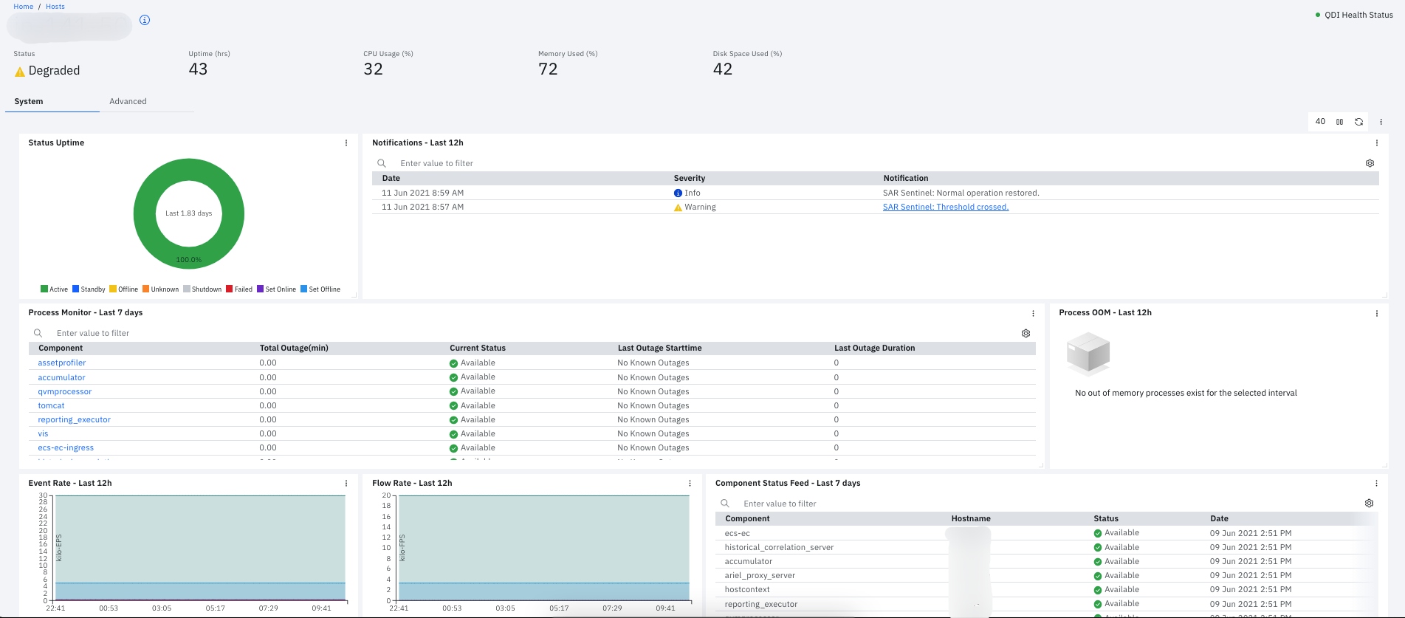Open the vis component link
Image resolution: width=1405 pixels, height=618 pixels.
pos(43,433)
